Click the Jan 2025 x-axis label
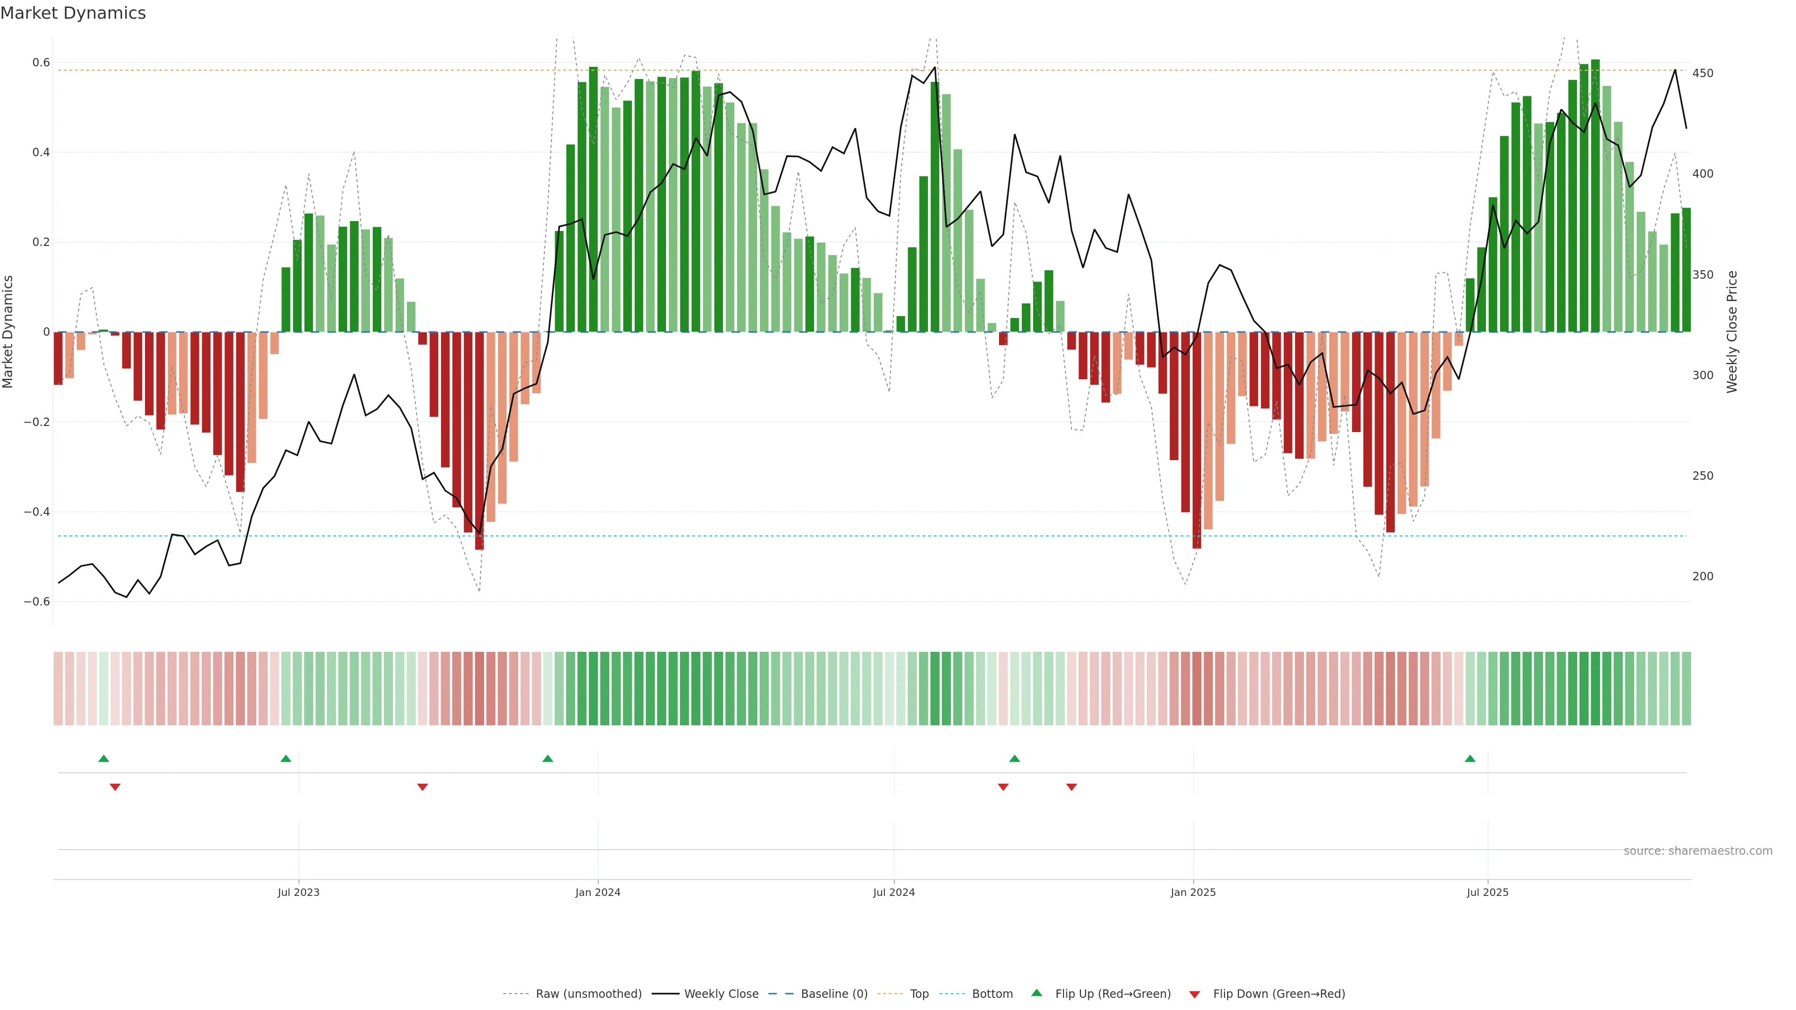The height and width of the screenshot is (1010, 1796). (x=1193, y=892)
